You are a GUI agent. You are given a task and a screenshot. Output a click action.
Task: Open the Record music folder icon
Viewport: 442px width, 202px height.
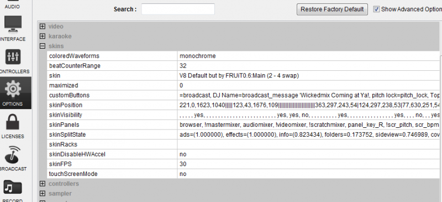(13, 187)
